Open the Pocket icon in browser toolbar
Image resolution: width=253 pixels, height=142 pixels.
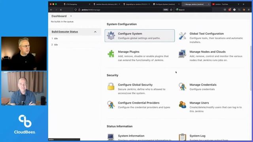click(x=225, y=10)
